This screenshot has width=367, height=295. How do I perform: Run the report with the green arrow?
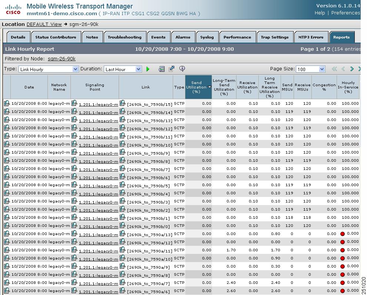148,69
